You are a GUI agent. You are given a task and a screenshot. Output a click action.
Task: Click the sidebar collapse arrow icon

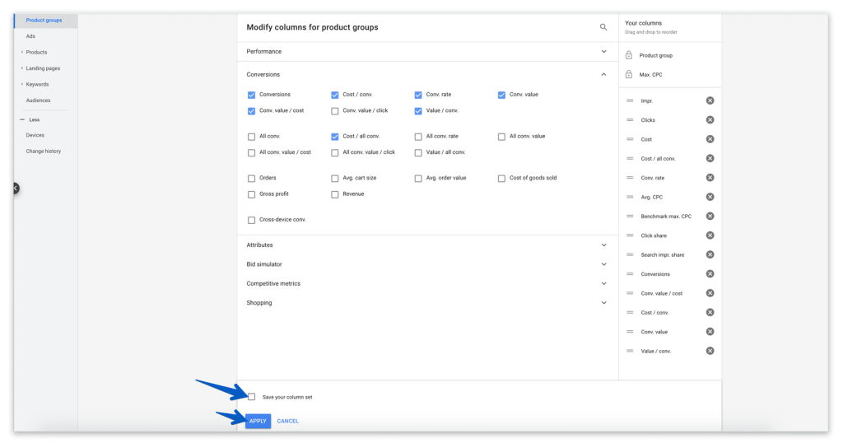[15, 189]
